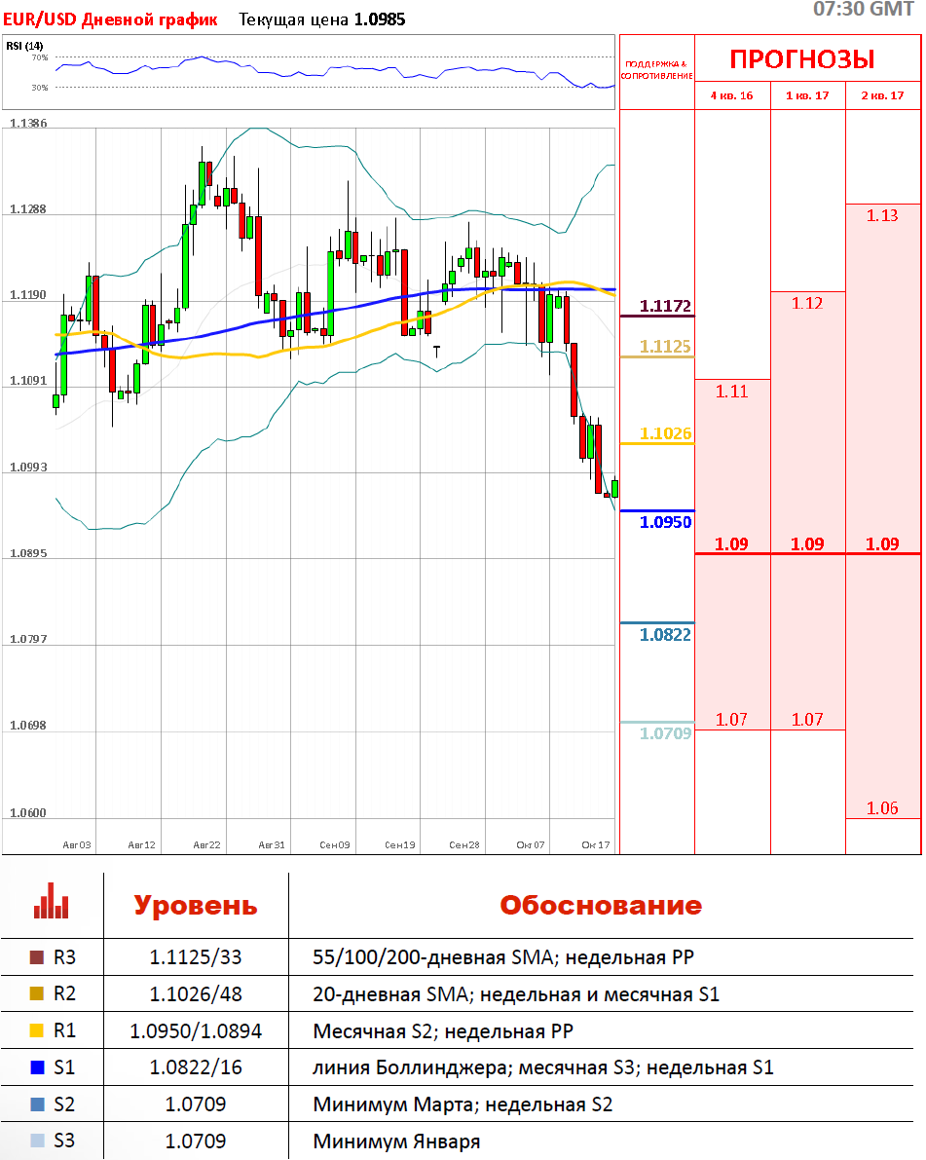
Task: Click the R3 brown color swatch
Action: tap(37, 957)
